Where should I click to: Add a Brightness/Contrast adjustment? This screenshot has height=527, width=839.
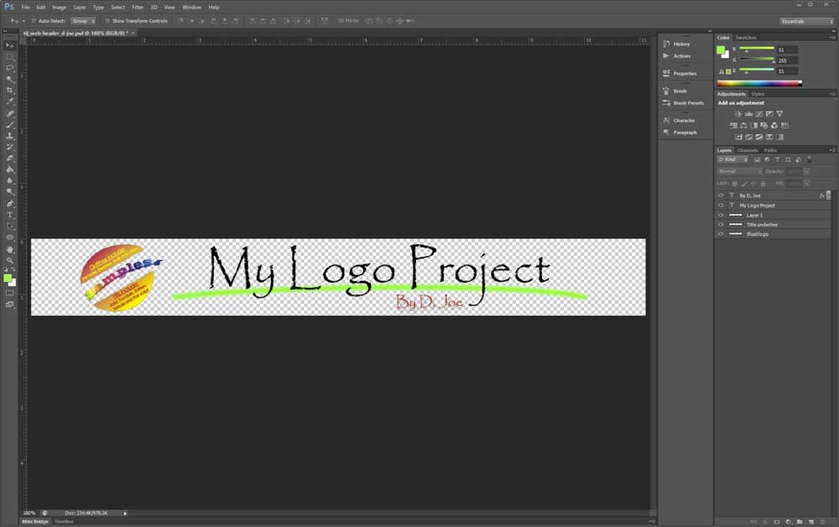coord(738,114)
